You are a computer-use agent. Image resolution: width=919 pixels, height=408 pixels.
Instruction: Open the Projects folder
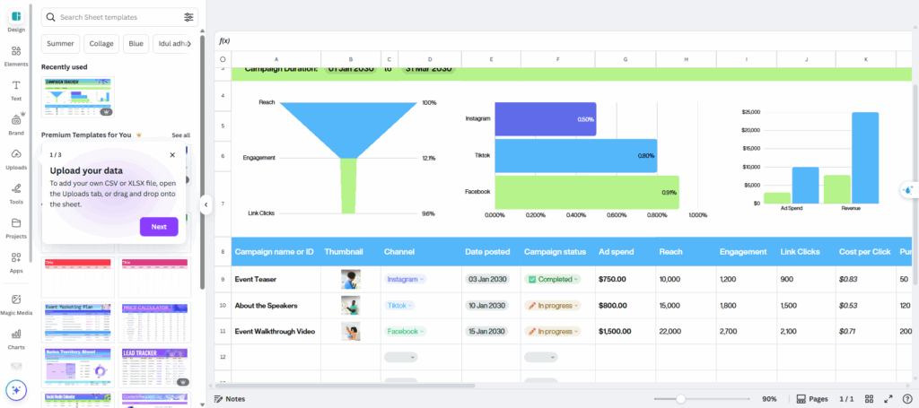[x=16, y=228]
